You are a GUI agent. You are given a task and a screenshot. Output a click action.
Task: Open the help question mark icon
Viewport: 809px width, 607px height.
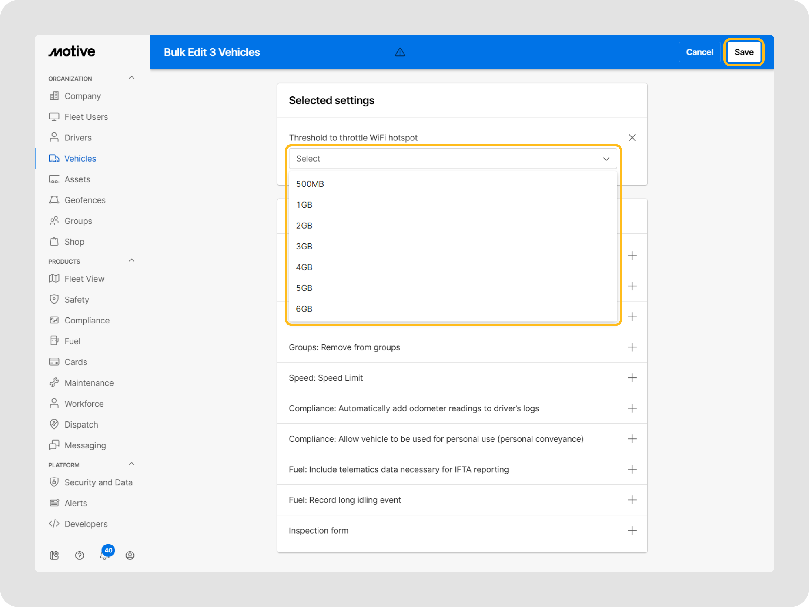coord(79,556)
